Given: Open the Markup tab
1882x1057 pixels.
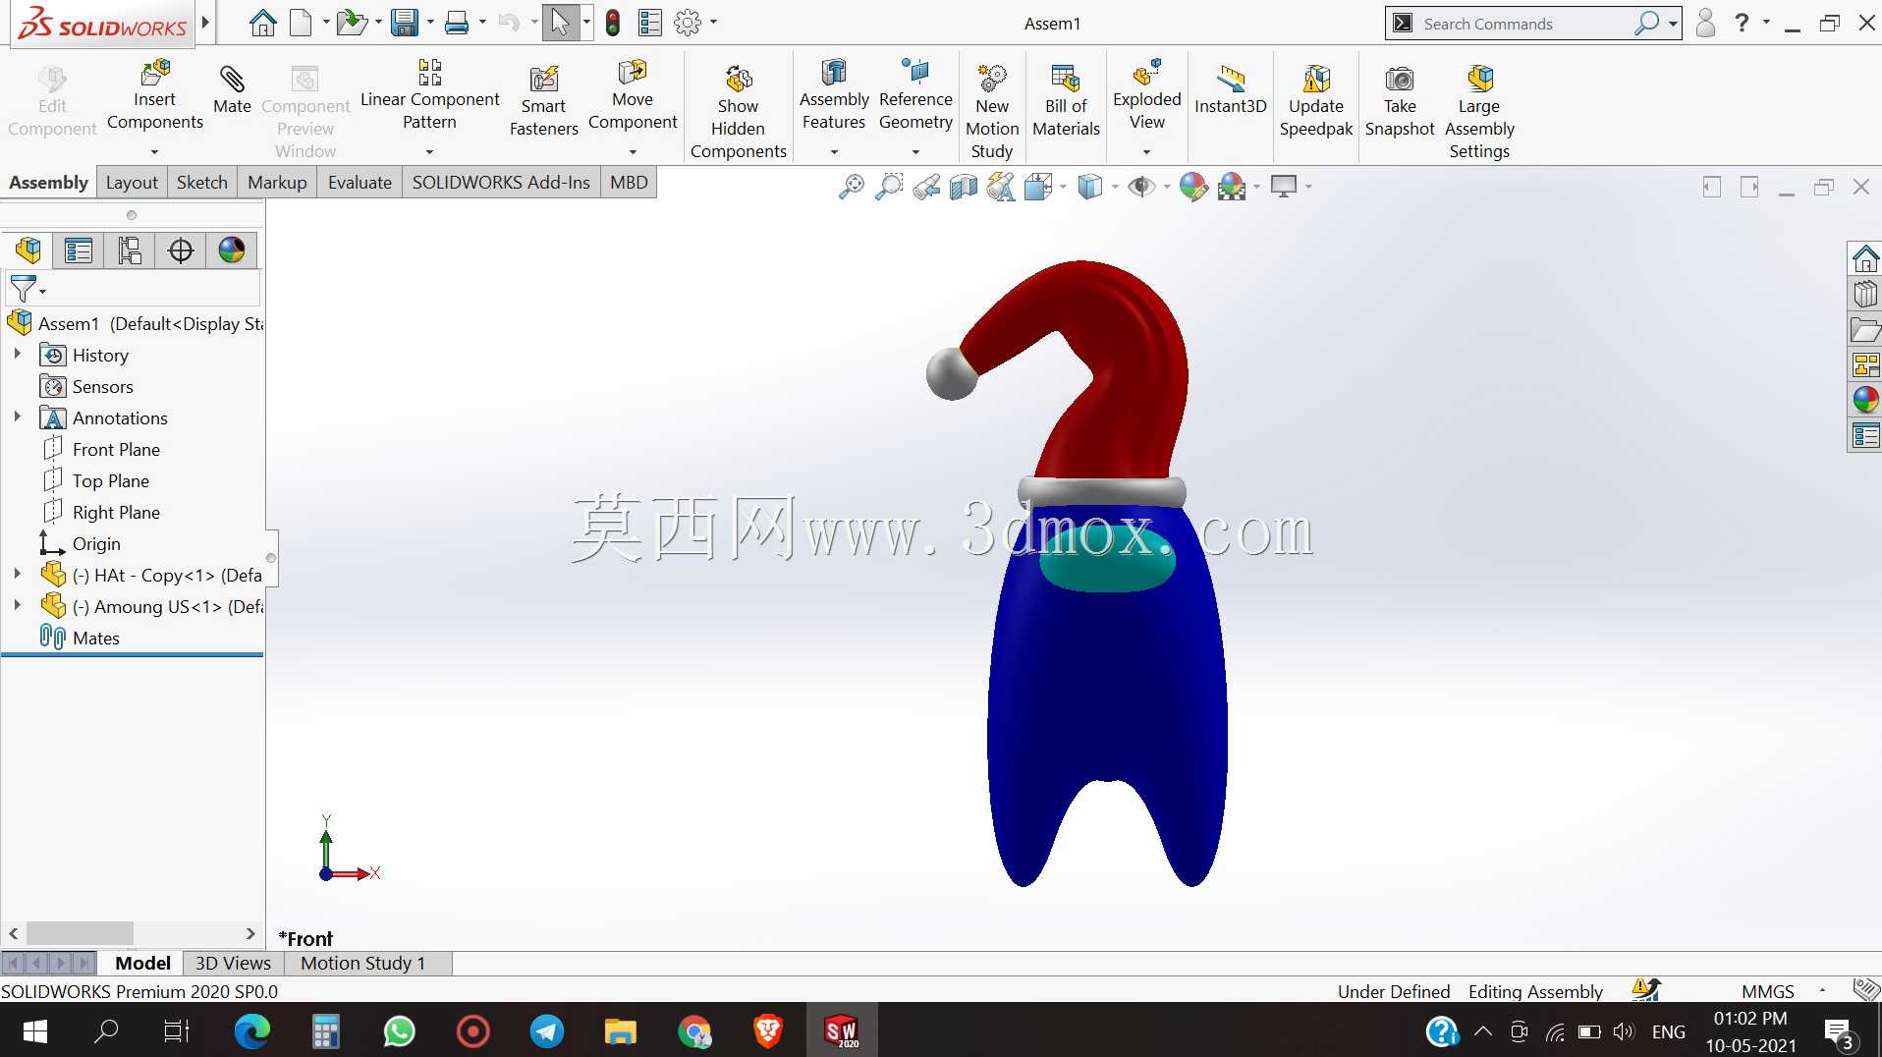Looking at the screenshot, I should click(277, 183).
